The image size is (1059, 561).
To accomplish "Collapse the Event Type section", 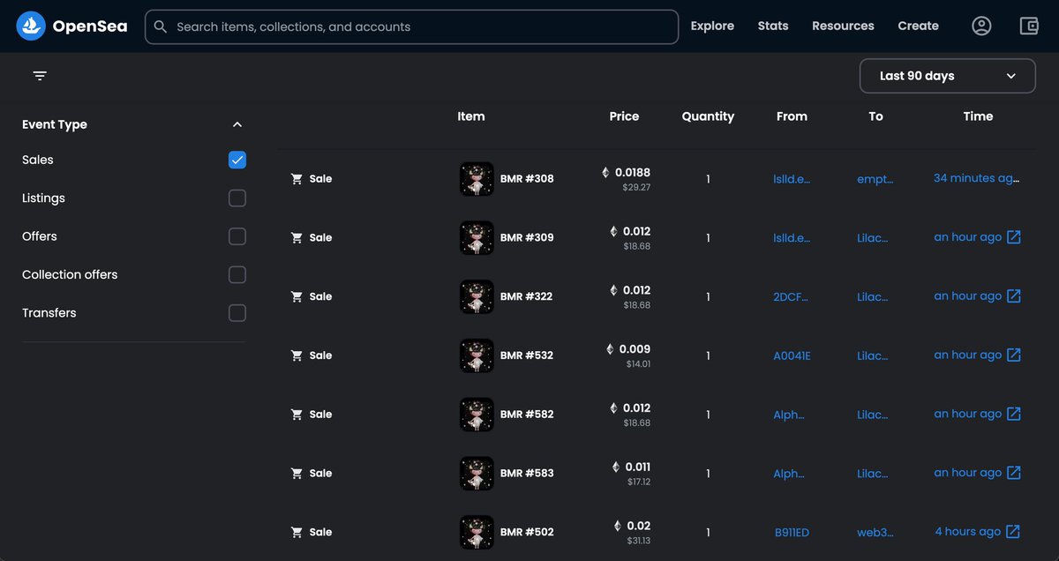I will 237,124.
